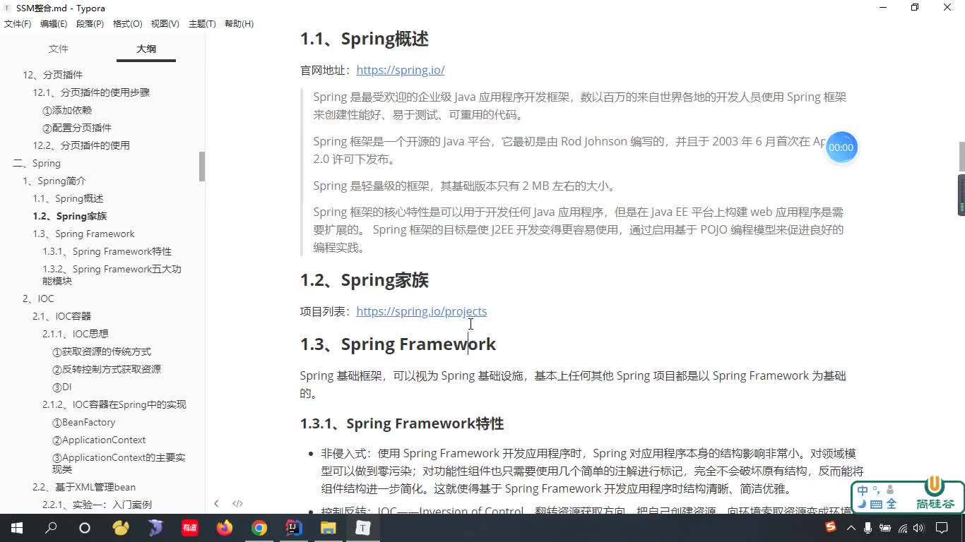The image size is (965, 542).
Task: Open File Explorer from the taskbar
Action: (x=328, y=528)
